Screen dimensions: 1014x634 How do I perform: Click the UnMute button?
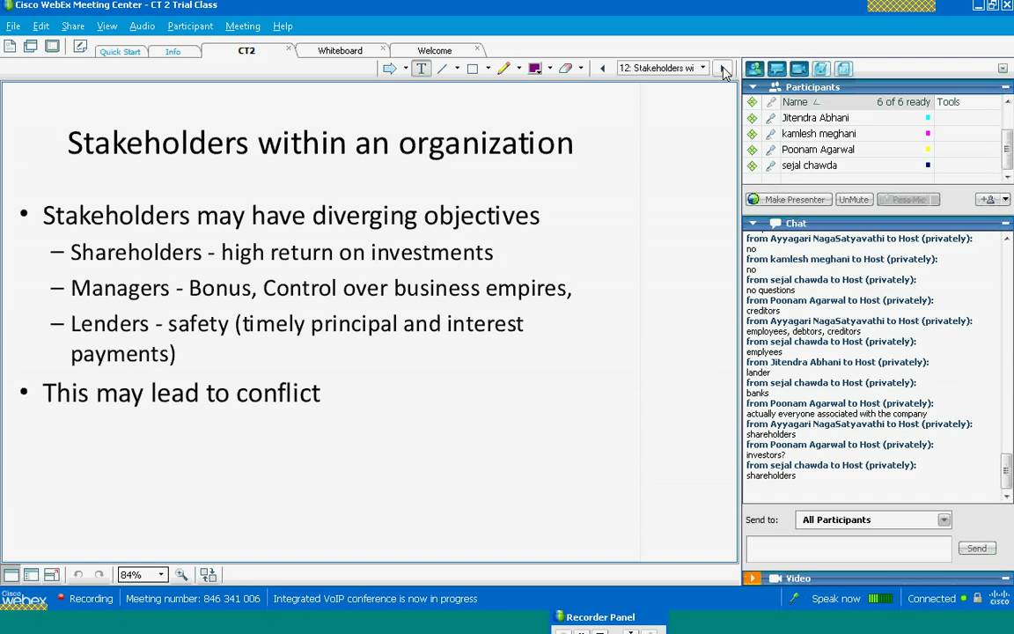(x=855, y=199)
